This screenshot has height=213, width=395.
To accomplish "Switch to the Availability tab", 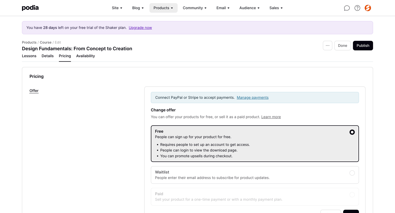I will click(85, 56).
